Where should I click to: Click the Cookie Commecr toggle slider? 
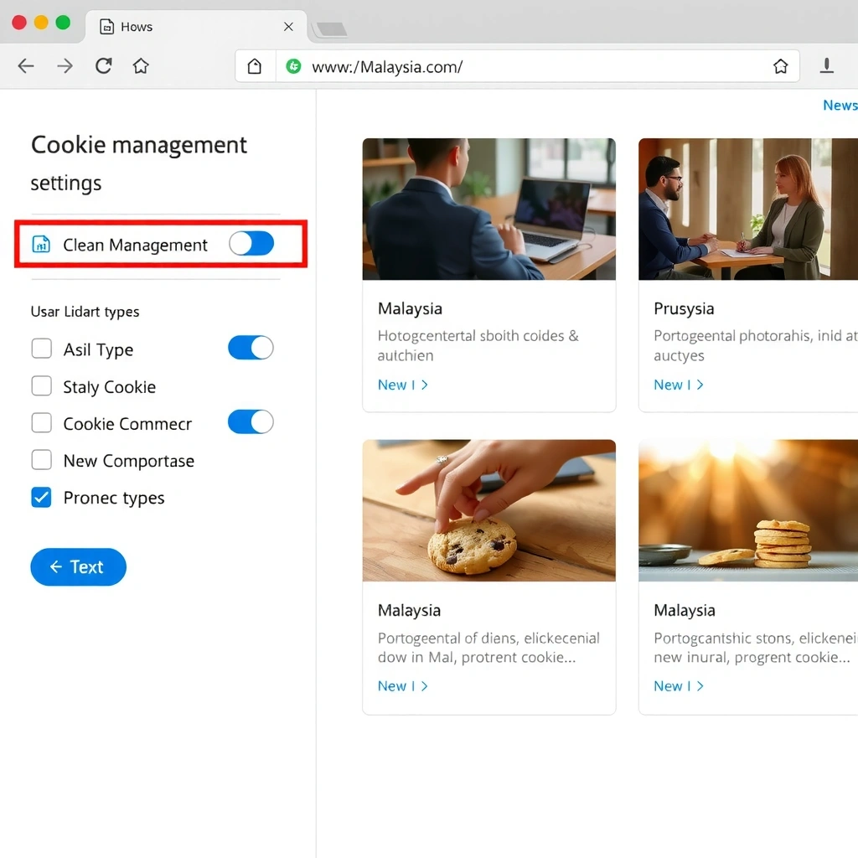coord(251,421)
